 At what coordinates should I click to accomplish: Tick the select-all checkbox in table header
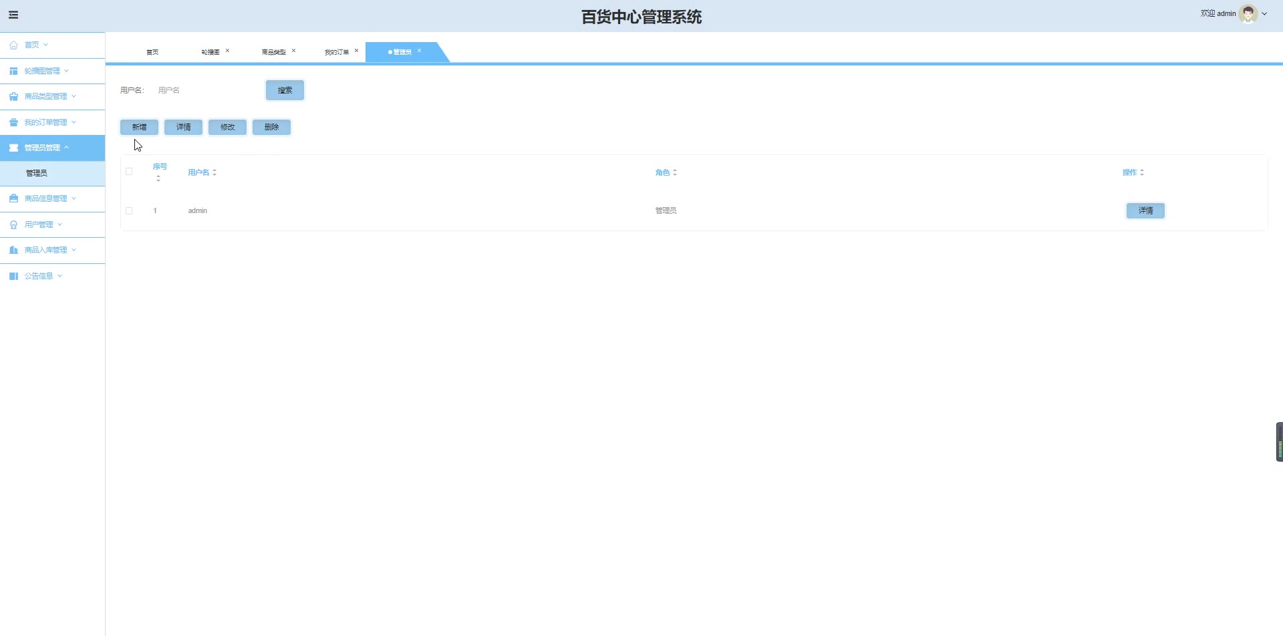(129, 172)
